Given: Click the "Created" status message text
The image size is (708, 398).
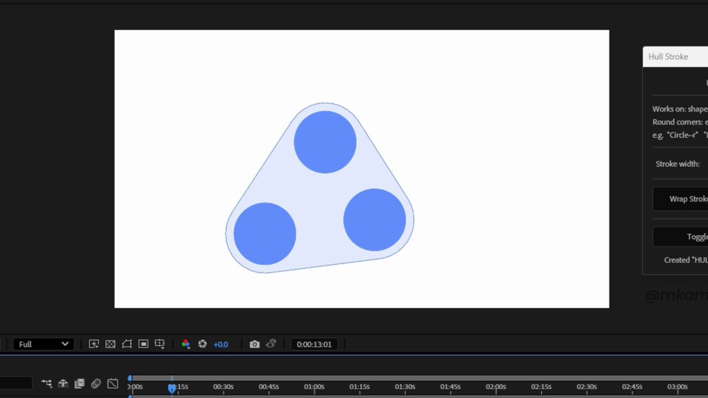Looking at the screenshot, I should [686, 260].
